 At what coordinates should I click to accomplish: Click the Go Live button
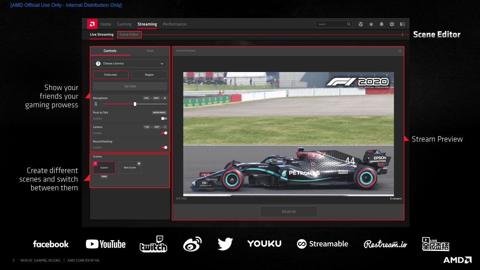click(x=130, y=86)
